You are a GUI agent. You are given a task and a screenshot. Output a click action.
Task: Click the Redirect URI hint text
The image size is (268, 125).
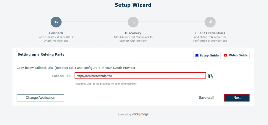[106, 84]
